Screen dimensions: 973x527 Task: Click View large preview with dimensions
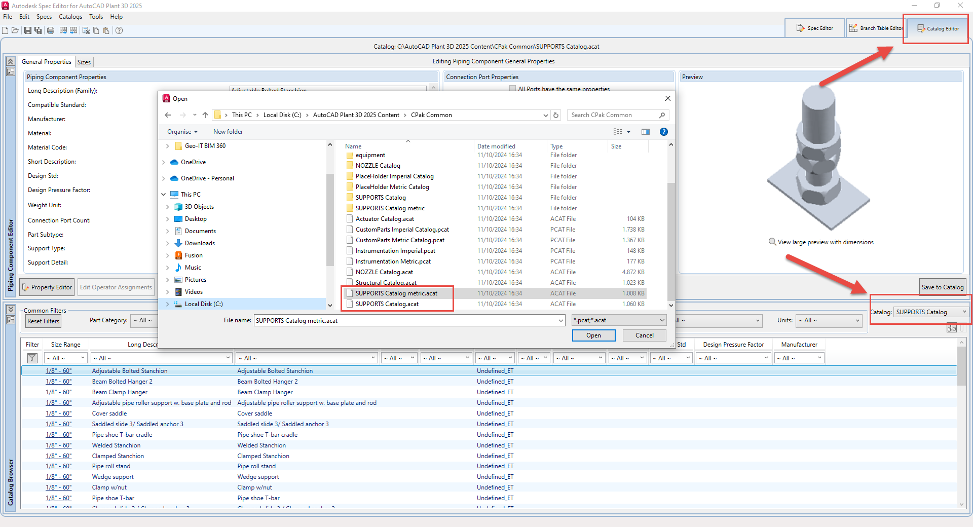[x=821, y=242]
